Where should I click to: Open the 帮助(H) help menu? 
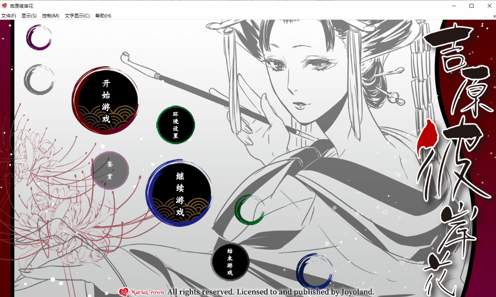point(103,16)
